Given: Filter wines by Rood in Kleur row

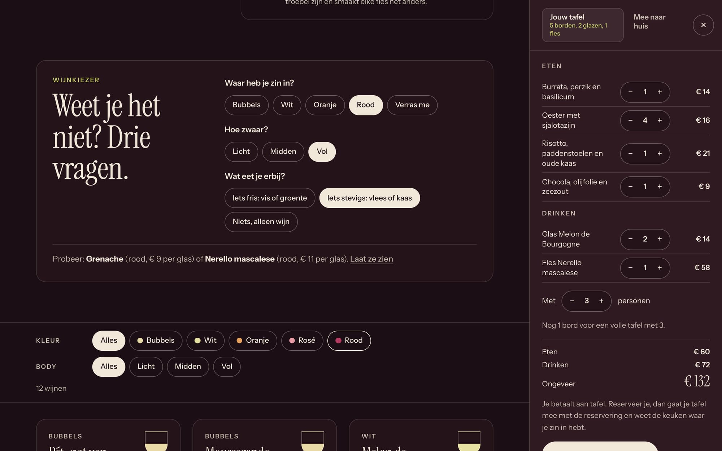Looking at the screenshot, I should point(349,341).
